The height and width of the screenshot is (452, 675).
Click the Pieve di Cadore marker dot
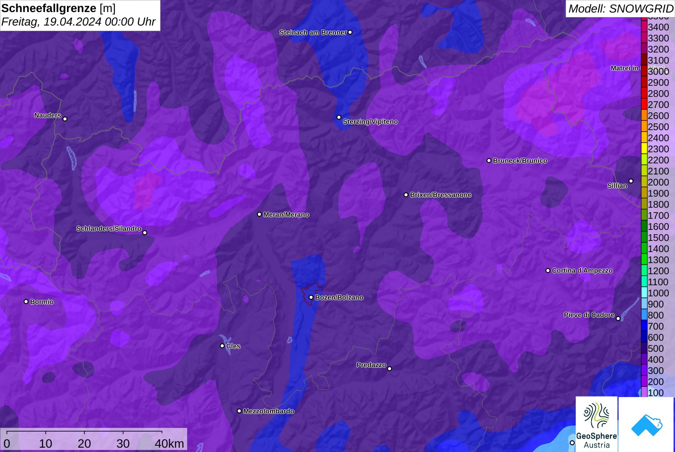pos(618,319)
